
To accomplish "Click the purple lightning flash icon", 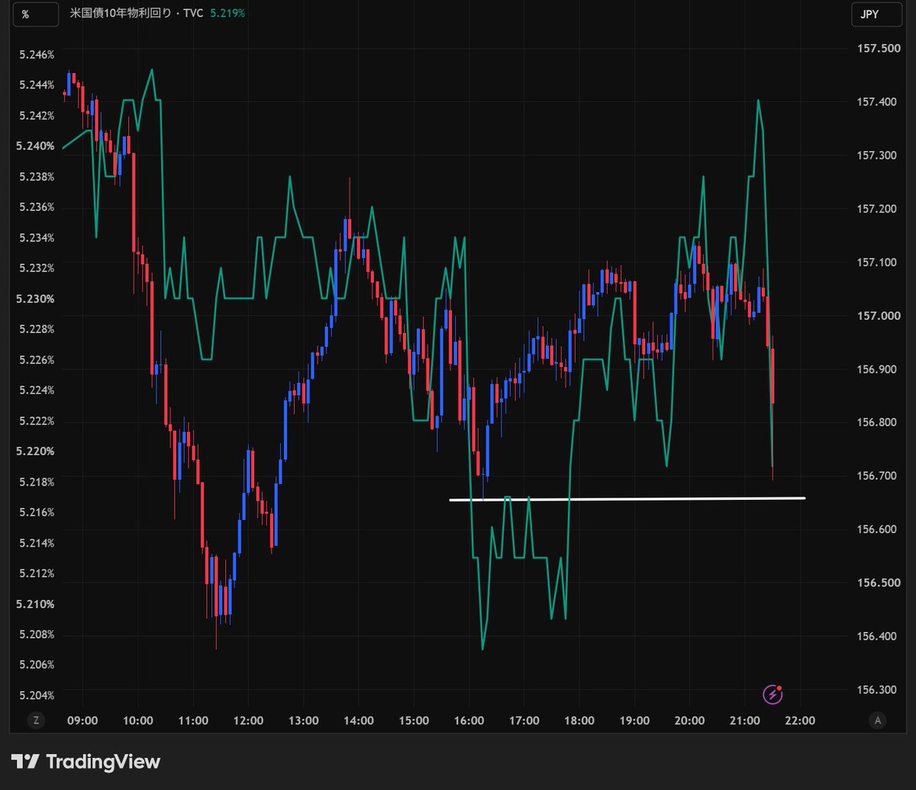I will tap(772, 695).
